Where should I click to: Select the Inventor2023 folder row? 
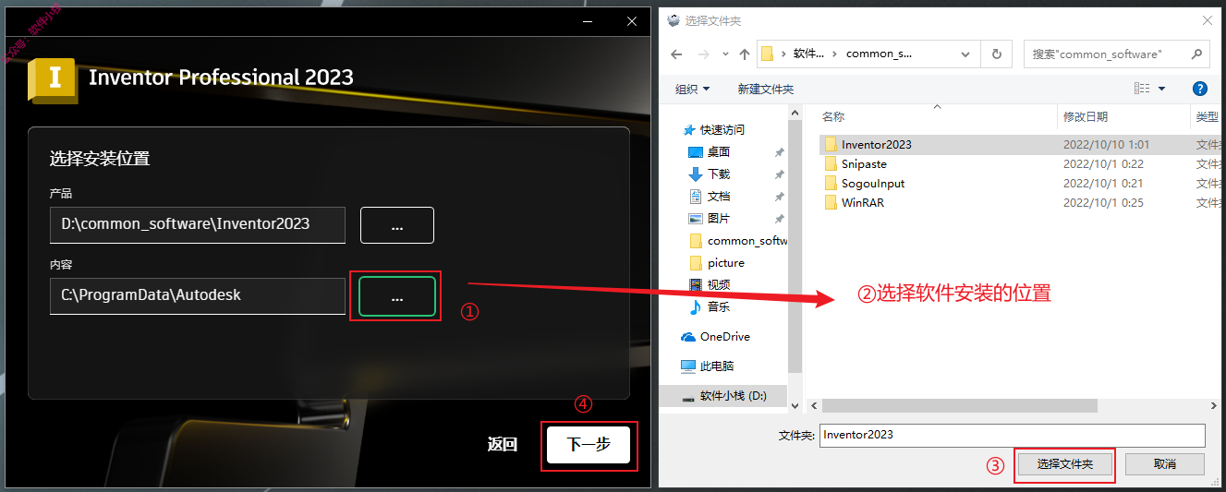coord(1019,144)
